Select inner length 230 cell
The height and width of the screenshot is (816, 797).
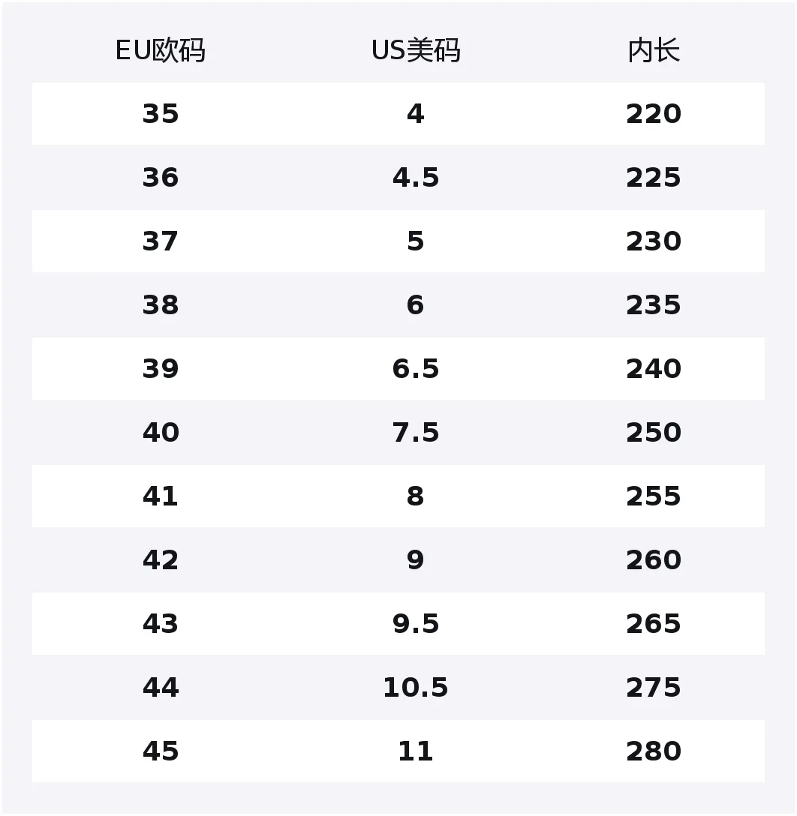point(653,241)
